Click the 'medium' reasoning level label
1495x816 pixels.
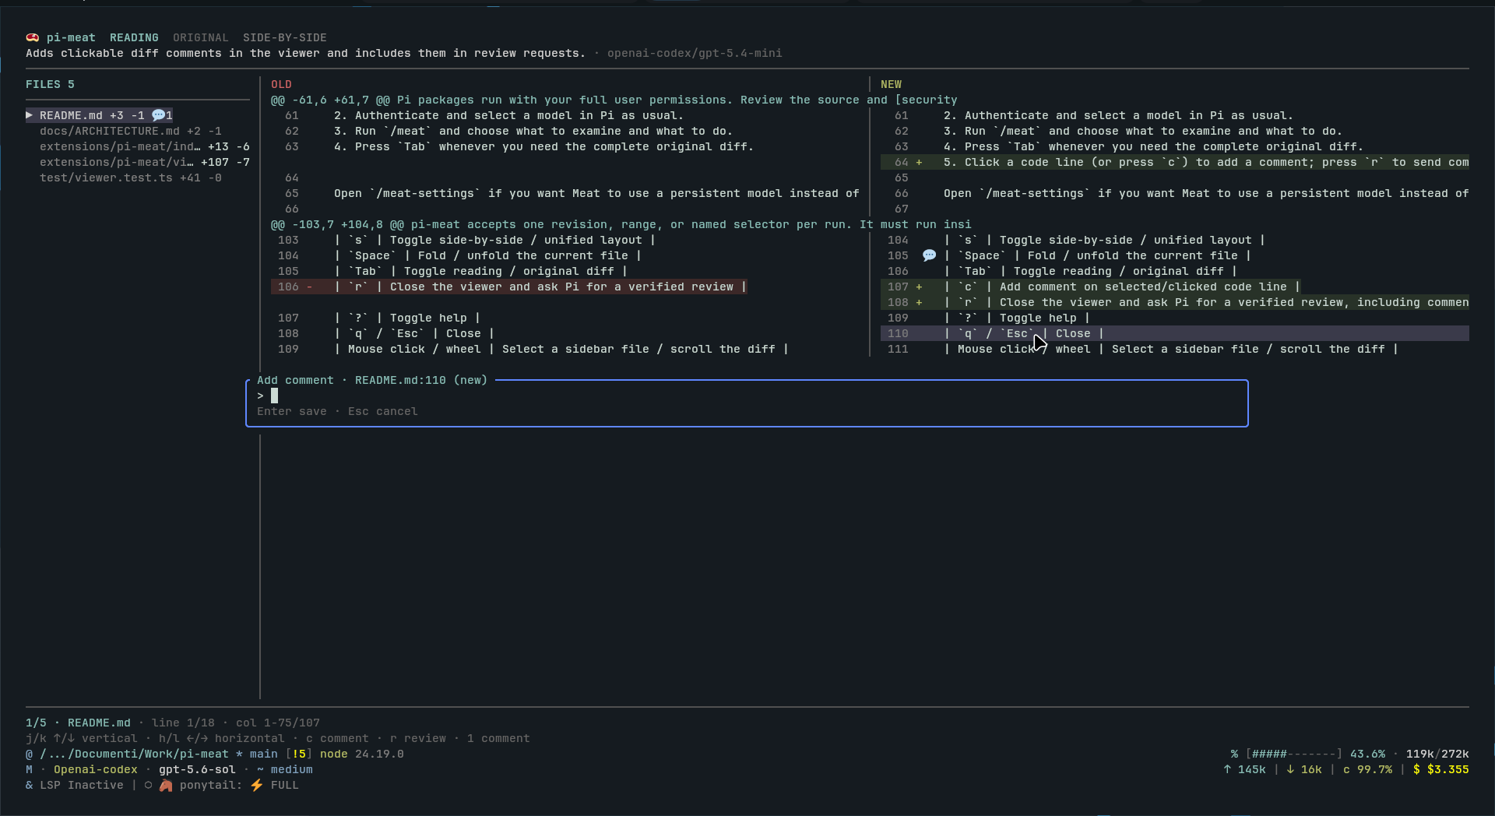(x=292, y=769)
